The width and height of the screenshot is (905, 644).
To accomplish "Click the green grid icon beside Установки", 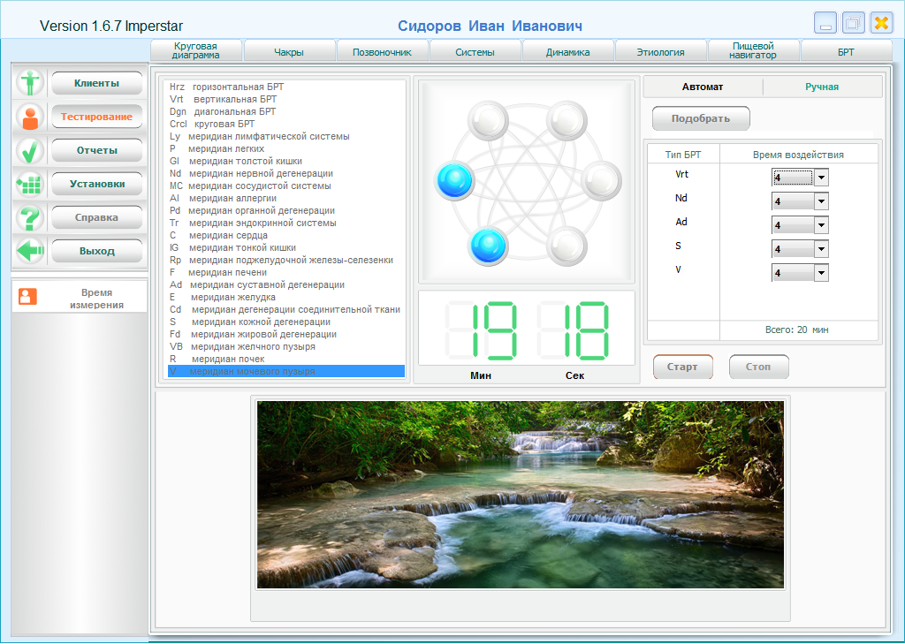I will coord(29,184).
